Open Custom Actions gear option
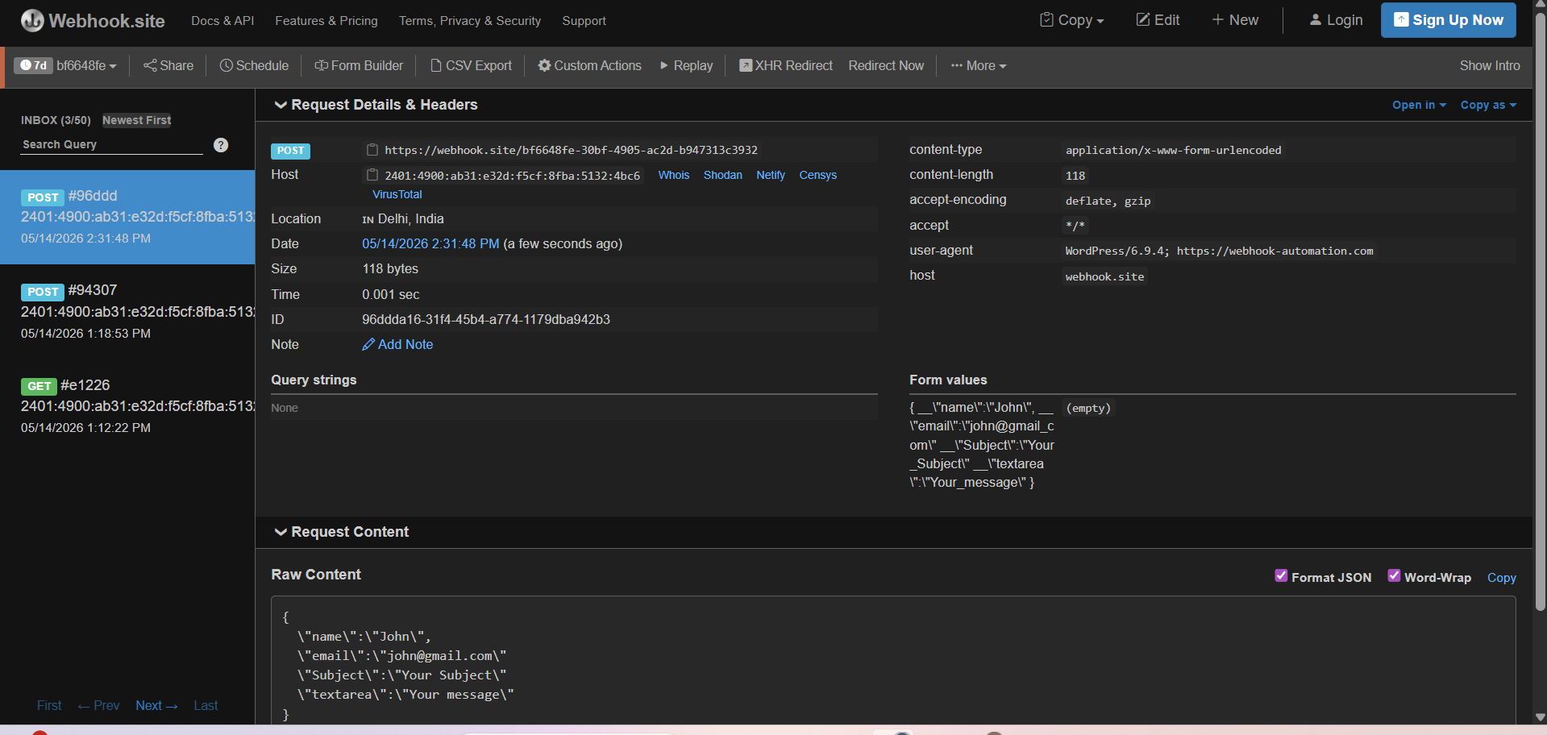This screenshot has height=735, width=1547. (590, 66)
